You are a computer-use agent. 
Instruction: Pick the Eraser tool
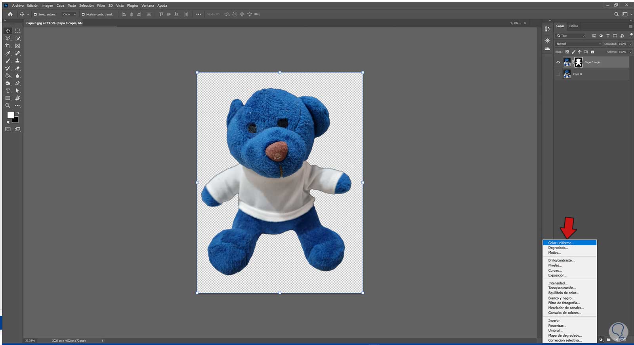coord(17,68)
